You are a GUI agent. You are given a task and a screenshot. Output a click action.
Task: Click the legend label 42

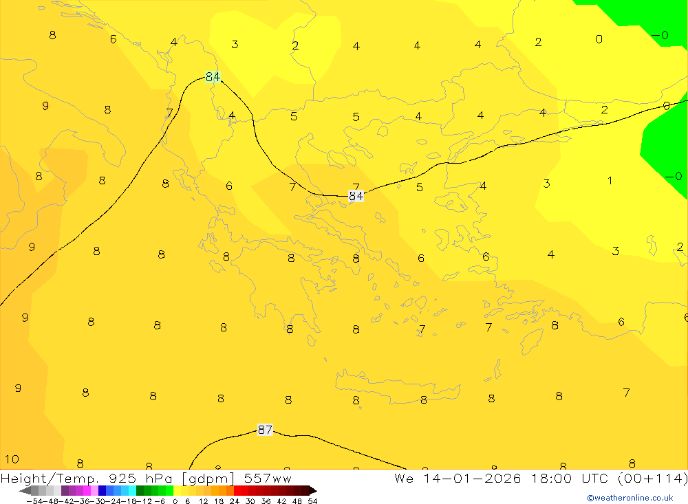point(281,501)
